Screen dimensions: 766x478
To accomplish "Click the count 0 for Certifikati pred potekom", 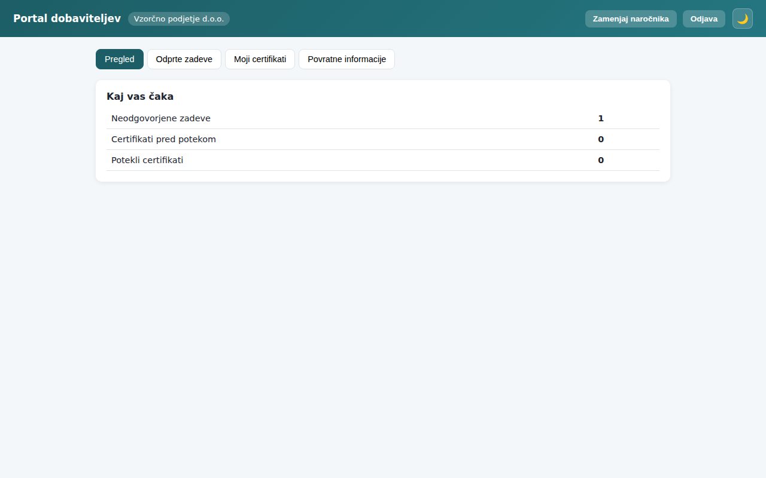I will coord(601,139).
